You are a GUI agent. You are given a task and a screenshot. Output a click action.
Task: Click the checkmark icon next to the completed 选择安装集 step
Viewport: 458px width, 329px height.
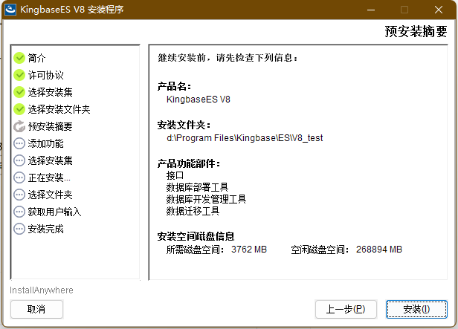(19, 92)
